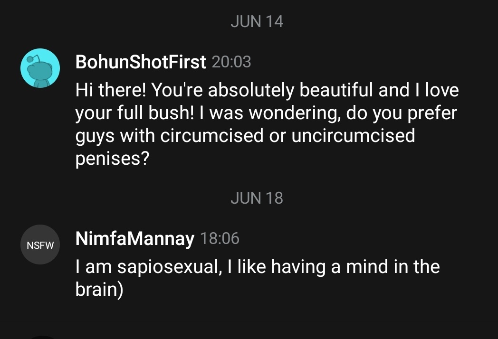Click the word "uncircumcised" in the first message

[x=353, y=136]
